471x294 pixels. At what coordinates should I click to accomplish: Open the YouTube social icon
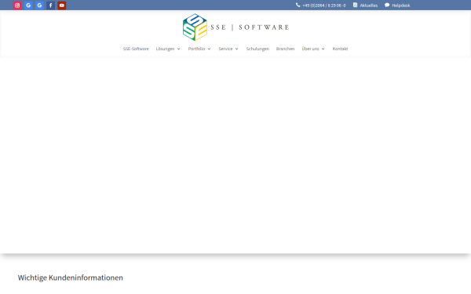click(62, 5)
